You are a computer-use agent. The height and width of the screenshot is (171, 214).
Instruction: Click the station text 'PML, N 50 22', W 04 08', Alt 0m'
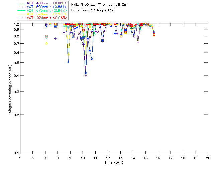pyautogui.click(x=99, y=5)
